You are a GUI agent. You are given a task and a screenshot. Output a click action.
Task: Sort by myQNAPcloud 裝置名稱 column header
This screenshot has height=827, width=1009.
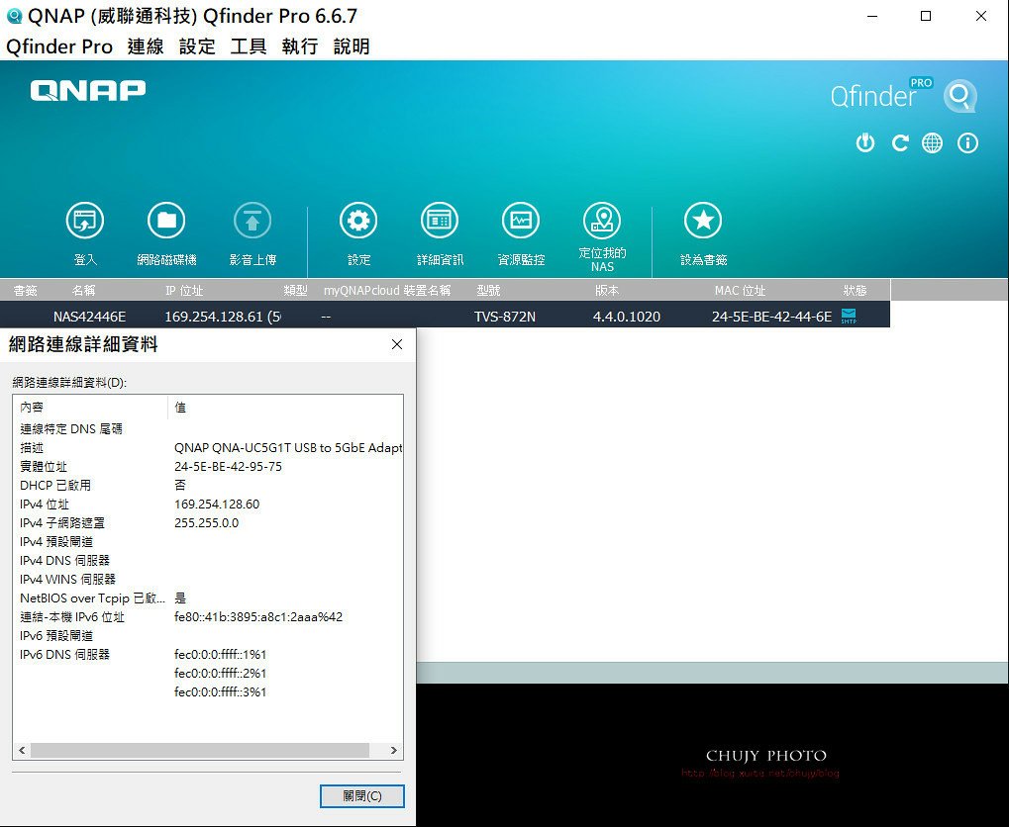(x=387, y=291)
